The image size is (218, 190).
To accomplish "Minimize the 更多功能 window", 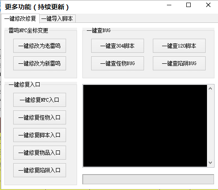I will 169,5.
